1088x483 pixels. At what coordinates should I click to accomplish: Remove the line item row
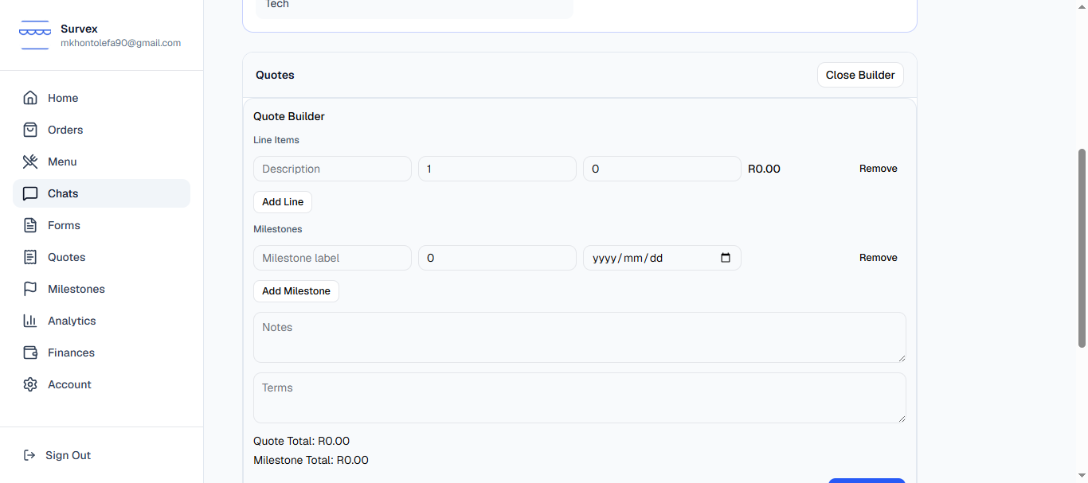878,169
